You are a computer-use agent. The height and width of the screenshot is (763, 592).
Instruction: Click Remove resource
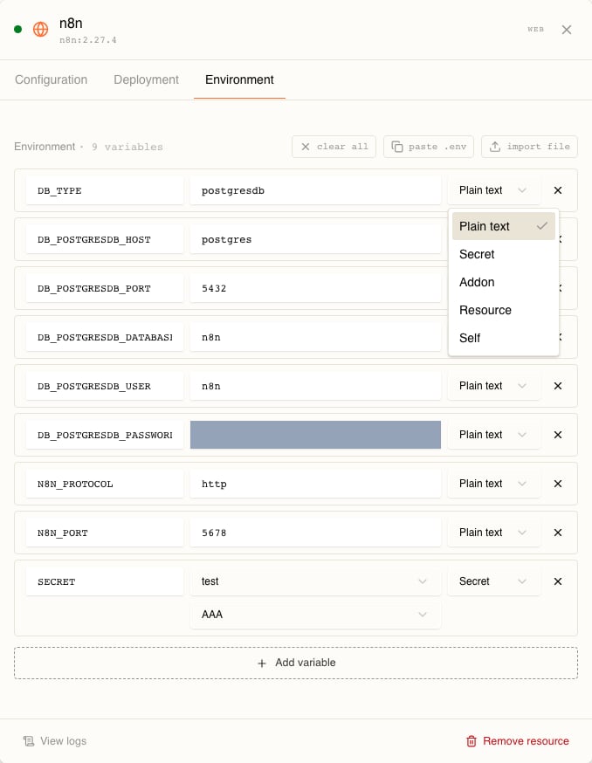pyautogui.click(x=518, y=741)
